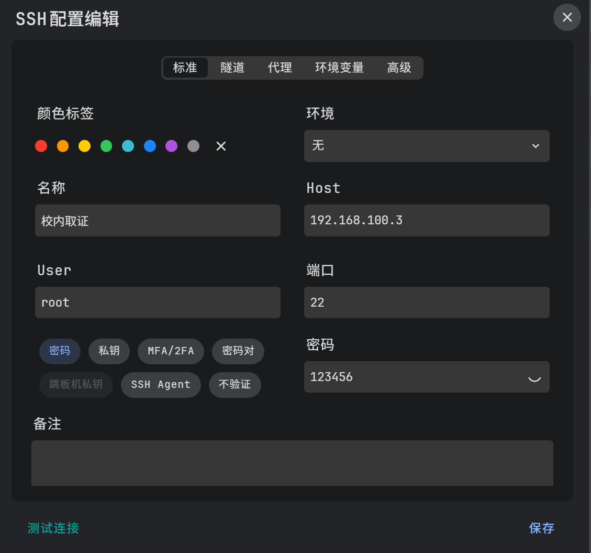Close the SSH config dialog
The image size is (591, 553).
[x=567, y=17]
